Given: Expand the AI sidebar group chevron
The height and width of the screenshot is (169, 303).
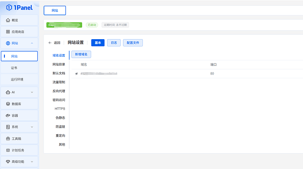Looking at the screenshot, I should [32, 92].
